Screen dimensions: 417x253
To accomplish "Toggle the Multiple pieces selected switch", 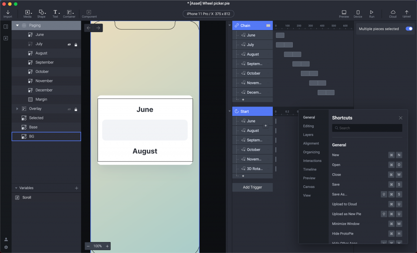I will point(409,29).
